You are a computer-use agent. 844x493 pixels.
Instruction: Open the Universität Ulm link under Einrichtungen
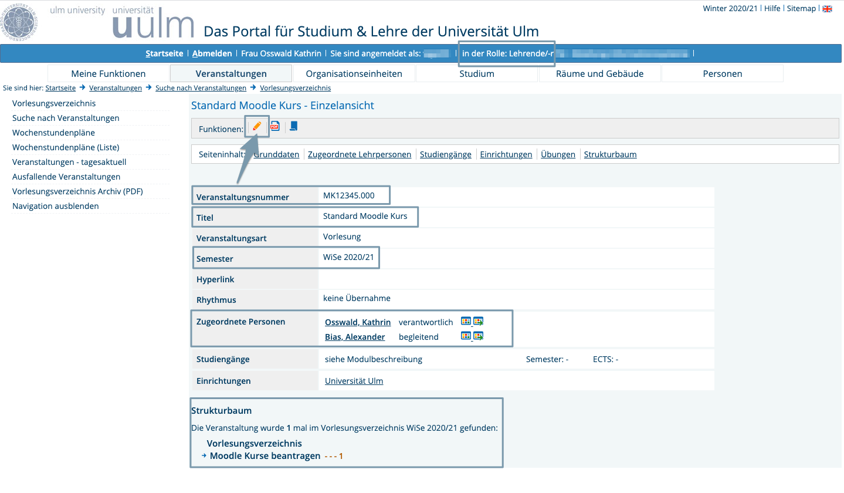354,381
